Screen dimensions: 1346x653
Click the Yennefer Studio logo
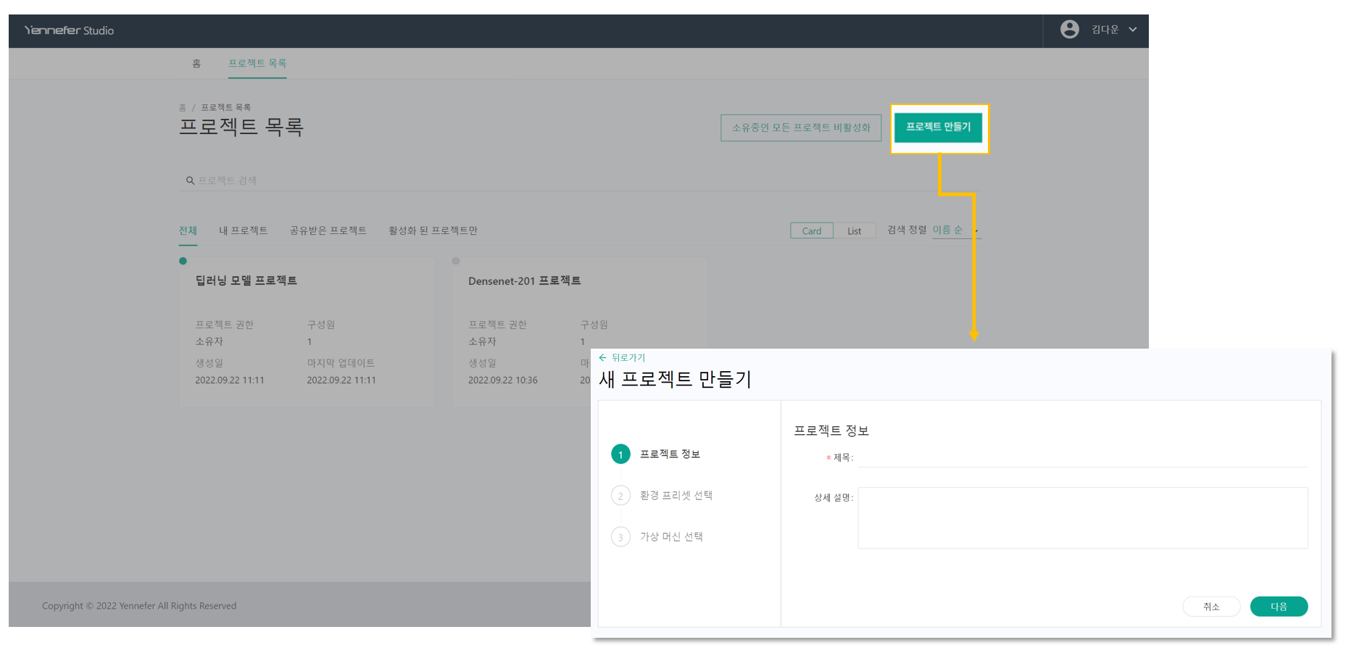tap(69, 30)
